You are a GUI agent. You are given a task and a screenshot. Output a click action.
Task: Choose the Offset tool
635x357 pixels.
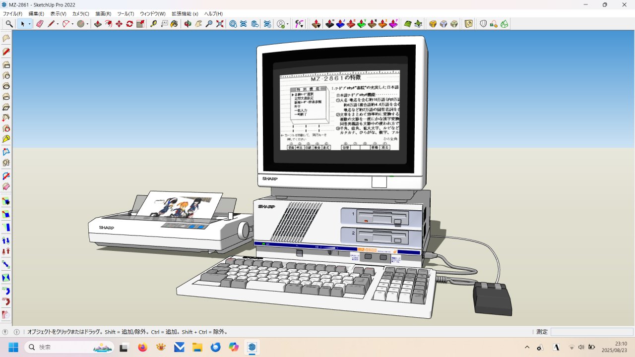(108, 24)
